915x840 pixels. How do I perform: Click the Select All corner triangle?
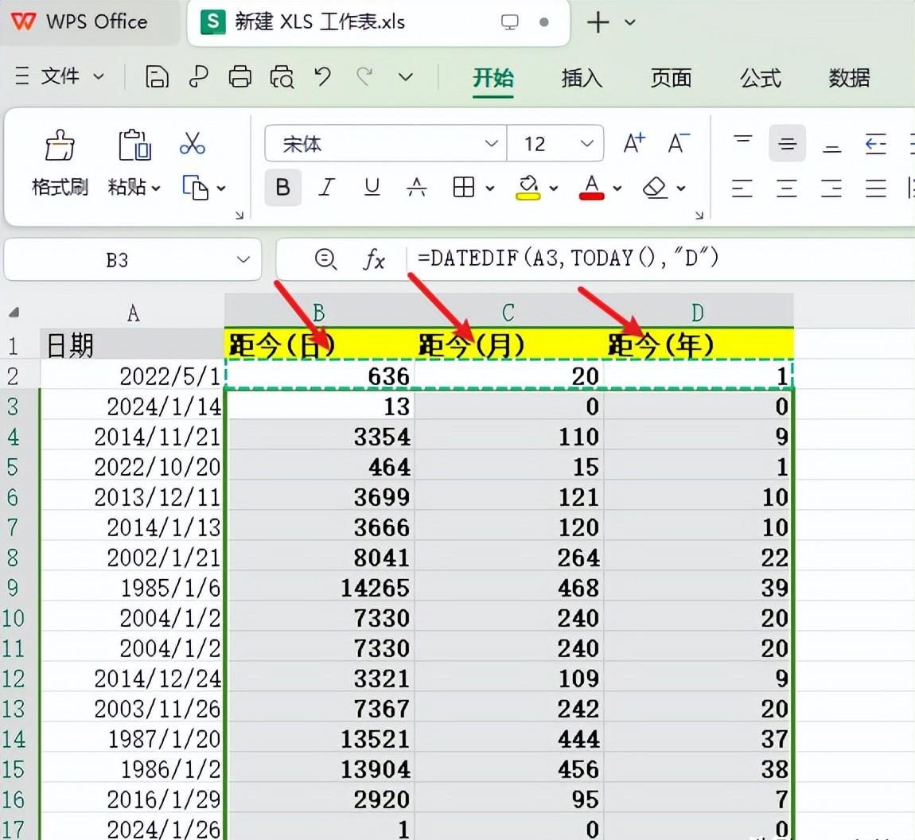[14, 313]
